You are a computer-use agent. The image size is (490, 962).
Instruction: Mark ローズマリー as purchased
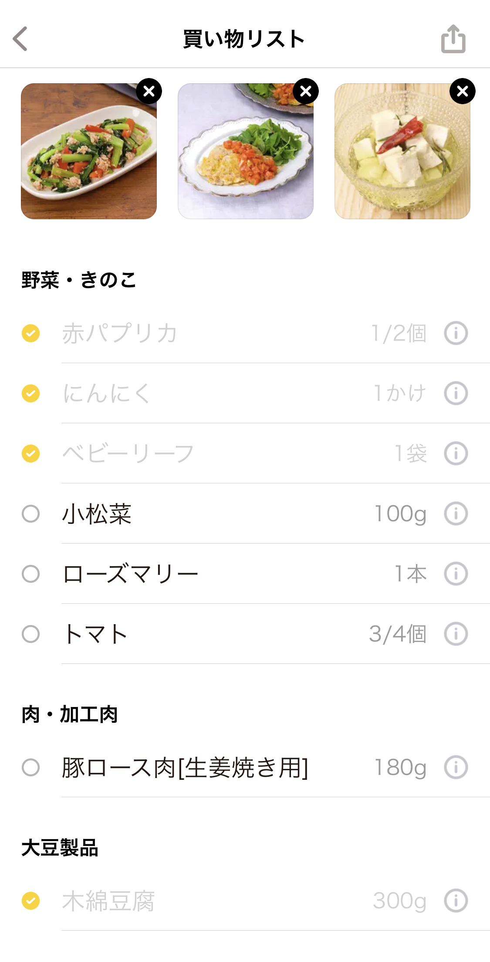30,574
